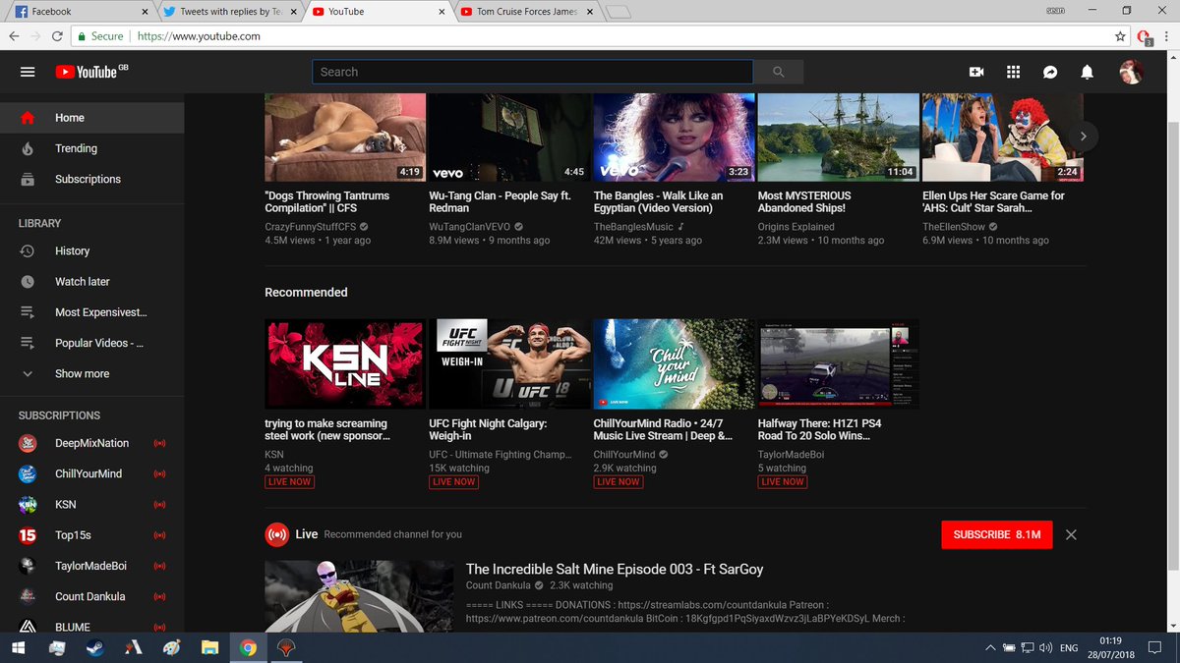
Task: Click the Count Dankula sidebar avatar
Action: click(29, 596)
